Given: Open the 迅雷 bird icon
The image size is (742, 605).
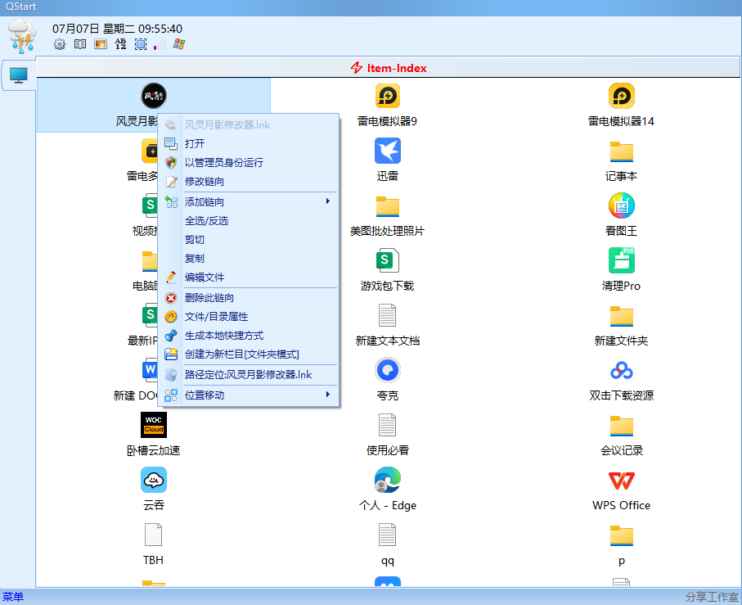Looking at the screenshot, I should [388, 151].
